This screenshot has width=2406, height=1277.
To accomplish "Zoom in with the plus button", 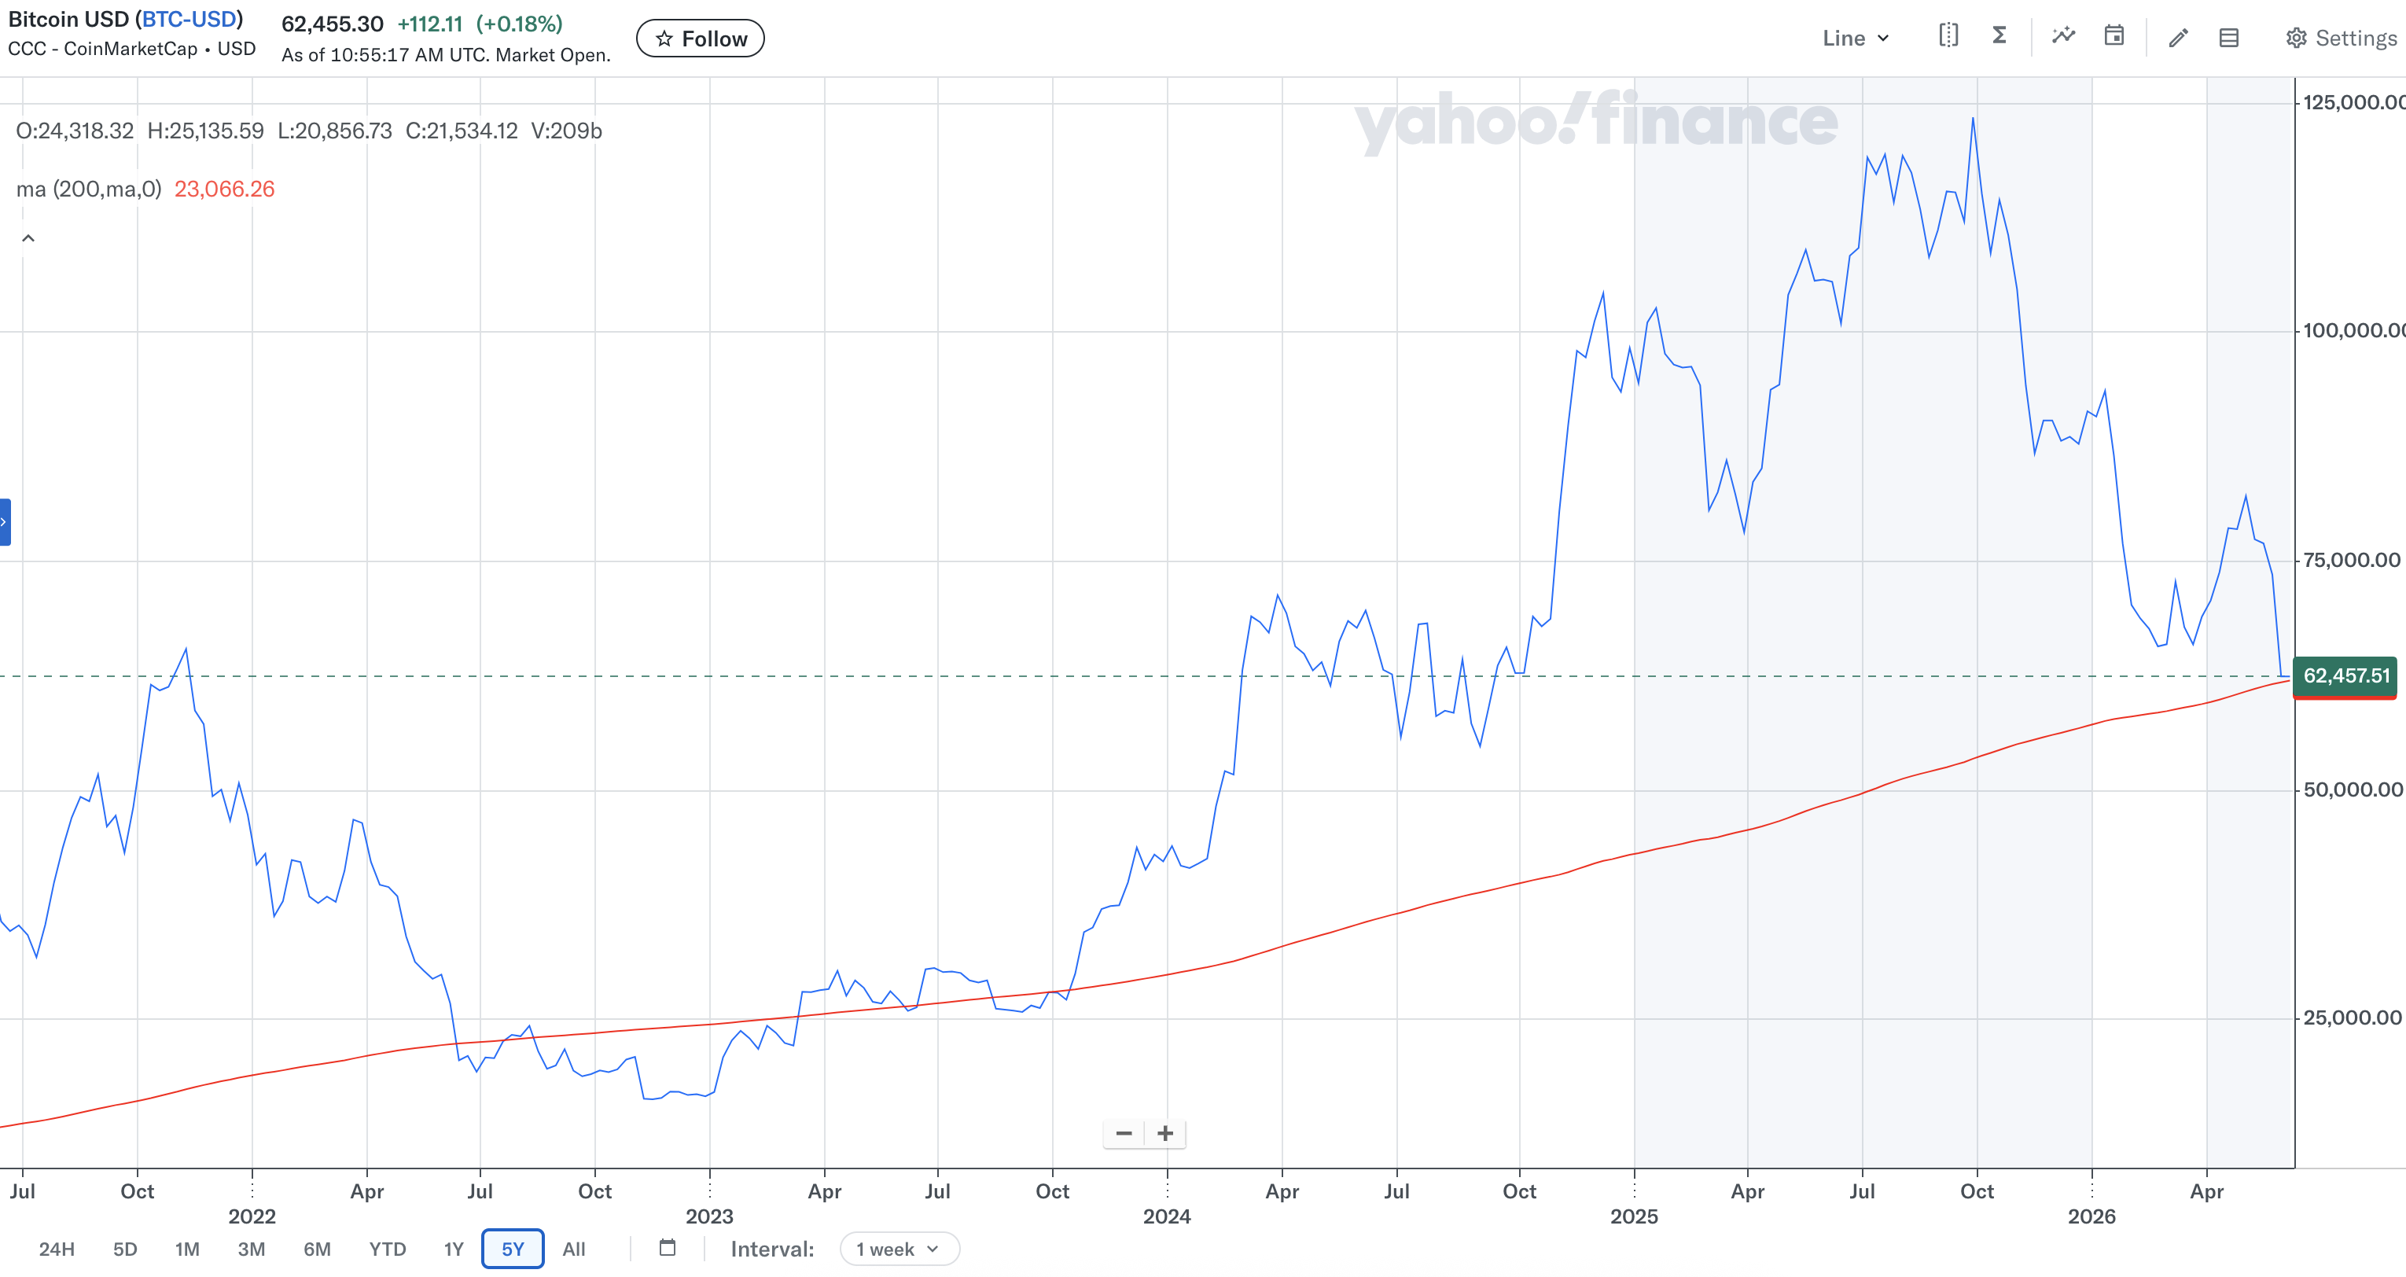I will [1164, 1133].
